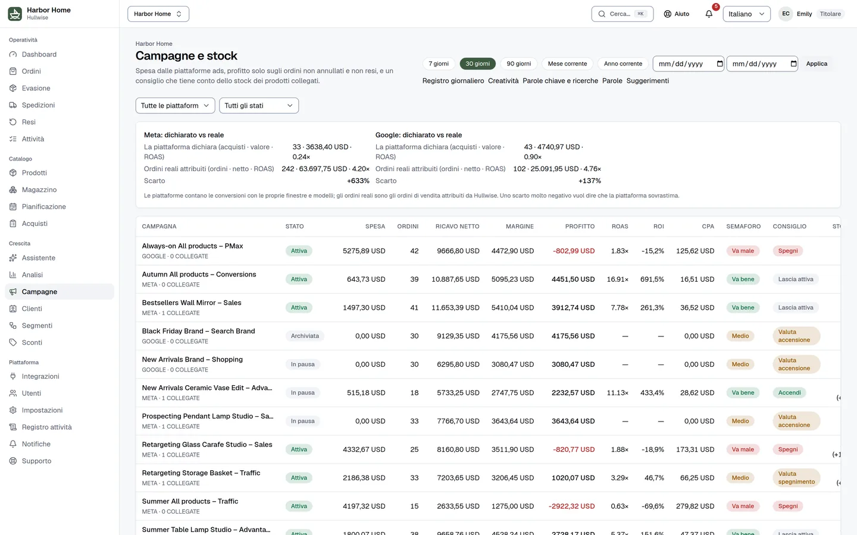Viewport: 857px width, 535px height.
Task: Open the Campagne sidebar link
Action: coord(60,292)
